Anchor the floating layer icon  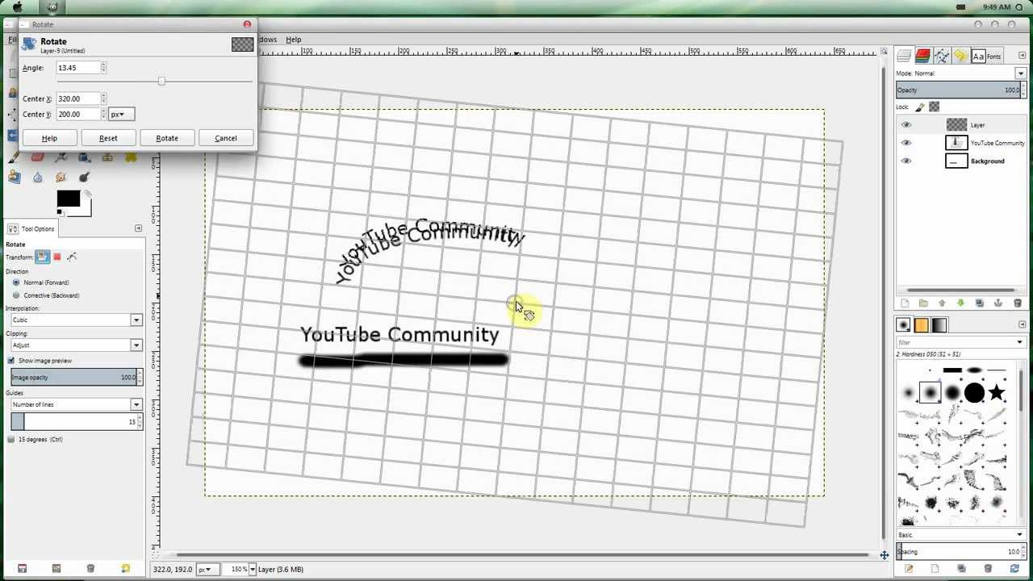click(x=998, y=303)
